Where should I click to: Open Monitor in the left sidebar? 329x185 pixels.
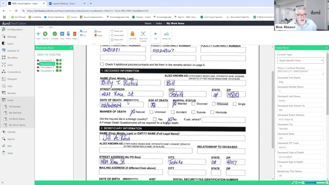tap(11, 93)
